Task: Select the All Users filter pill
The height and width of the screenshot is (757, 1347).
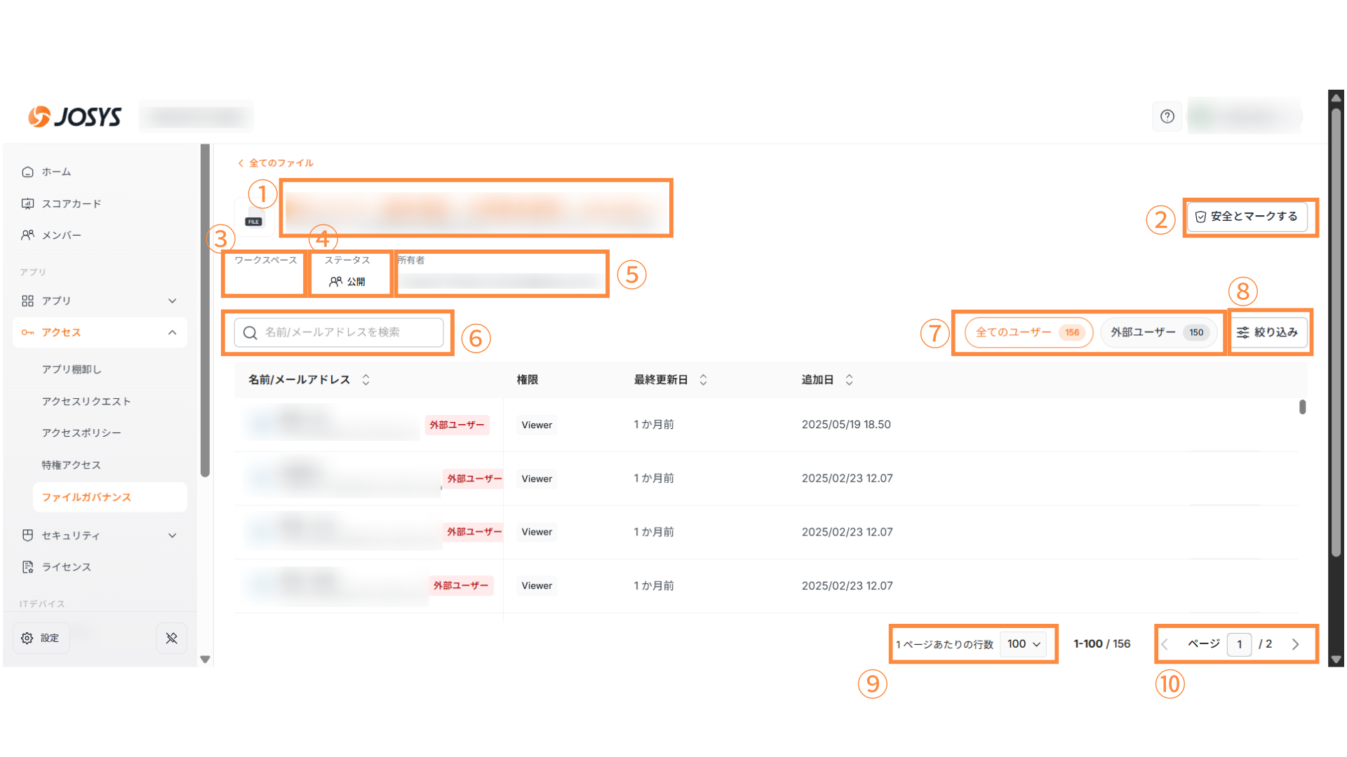Action: coord(1028,332)
